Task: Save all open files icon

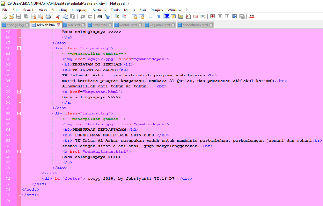Action: pyautogui.click(x=26, y=16)
